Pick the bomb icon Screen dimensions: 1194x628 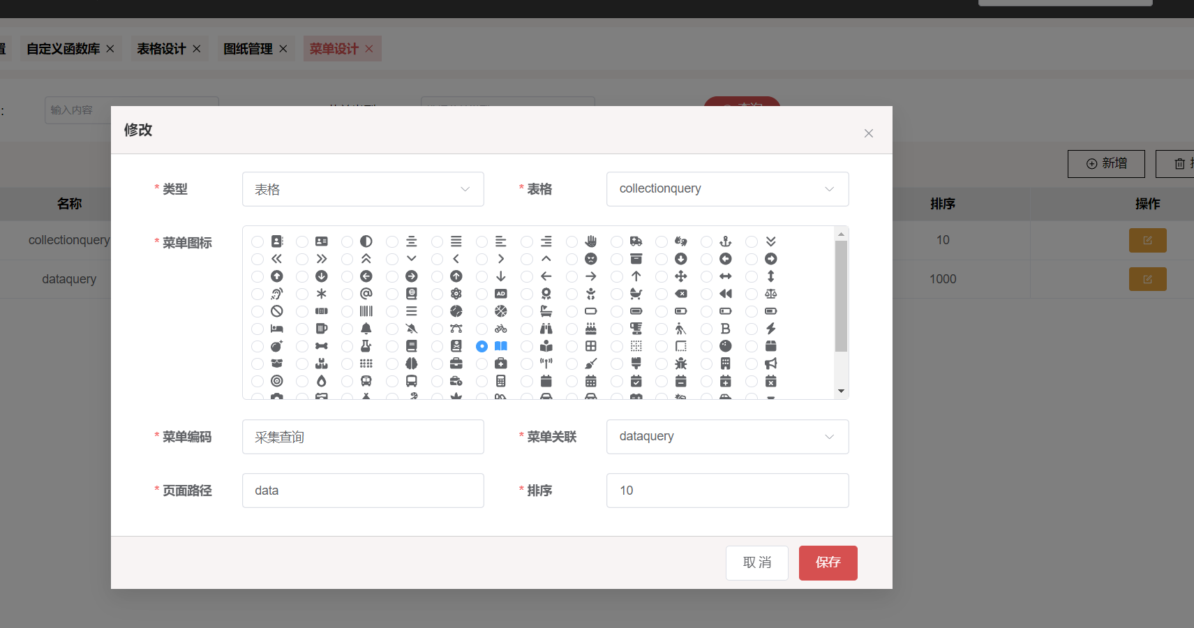pyautogui.click(x=277, y=346)
